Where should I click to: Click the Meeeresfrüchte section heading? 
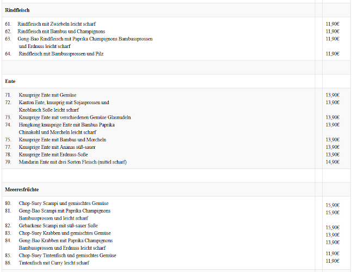pyautogui.click(x=21, y=189)
